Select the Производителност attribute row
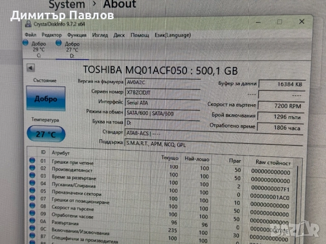326x244 pixels. pos(160,174)
